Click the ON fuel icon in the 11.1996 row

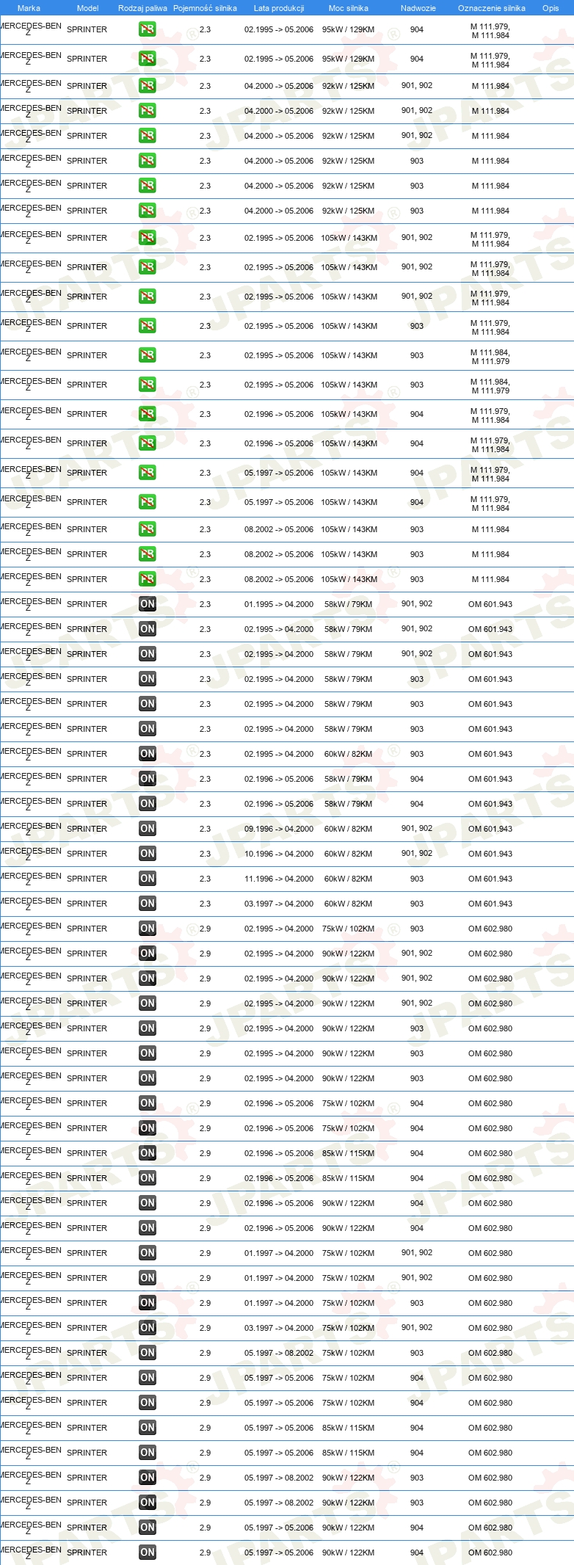coord(148,879)
